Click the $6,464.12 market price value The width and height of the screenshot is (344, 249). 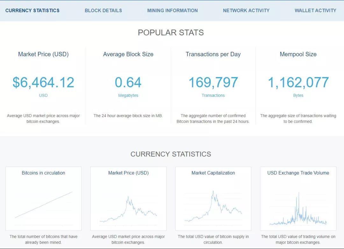tap(43, 82)
